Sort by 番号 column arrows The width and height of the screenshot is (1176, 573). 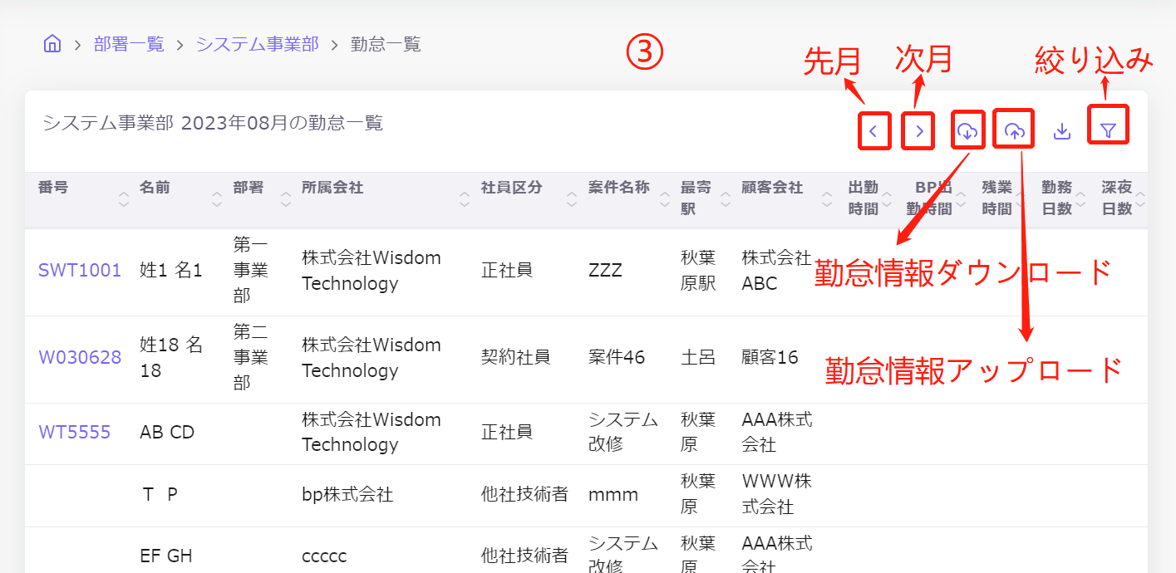coord(124,199)
